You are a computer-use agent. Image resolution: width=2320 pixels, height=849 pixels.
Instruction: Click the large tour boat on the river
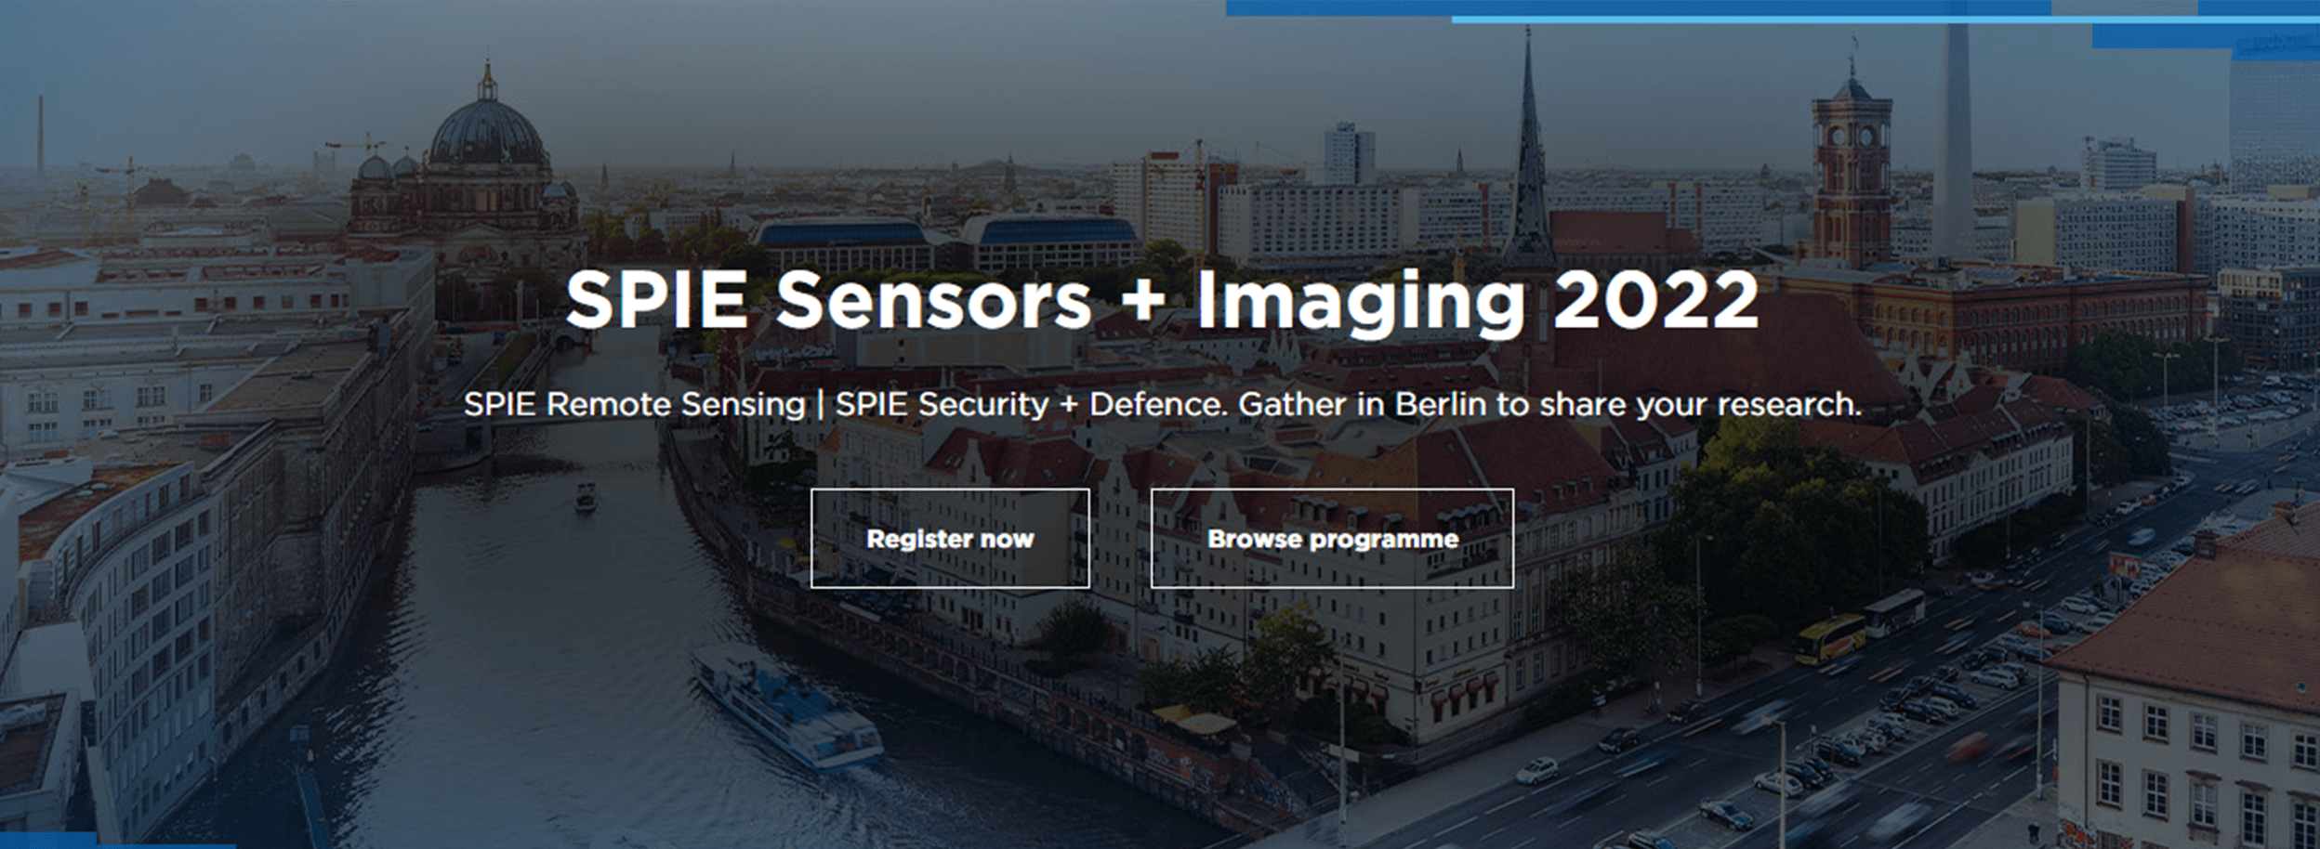785,711
